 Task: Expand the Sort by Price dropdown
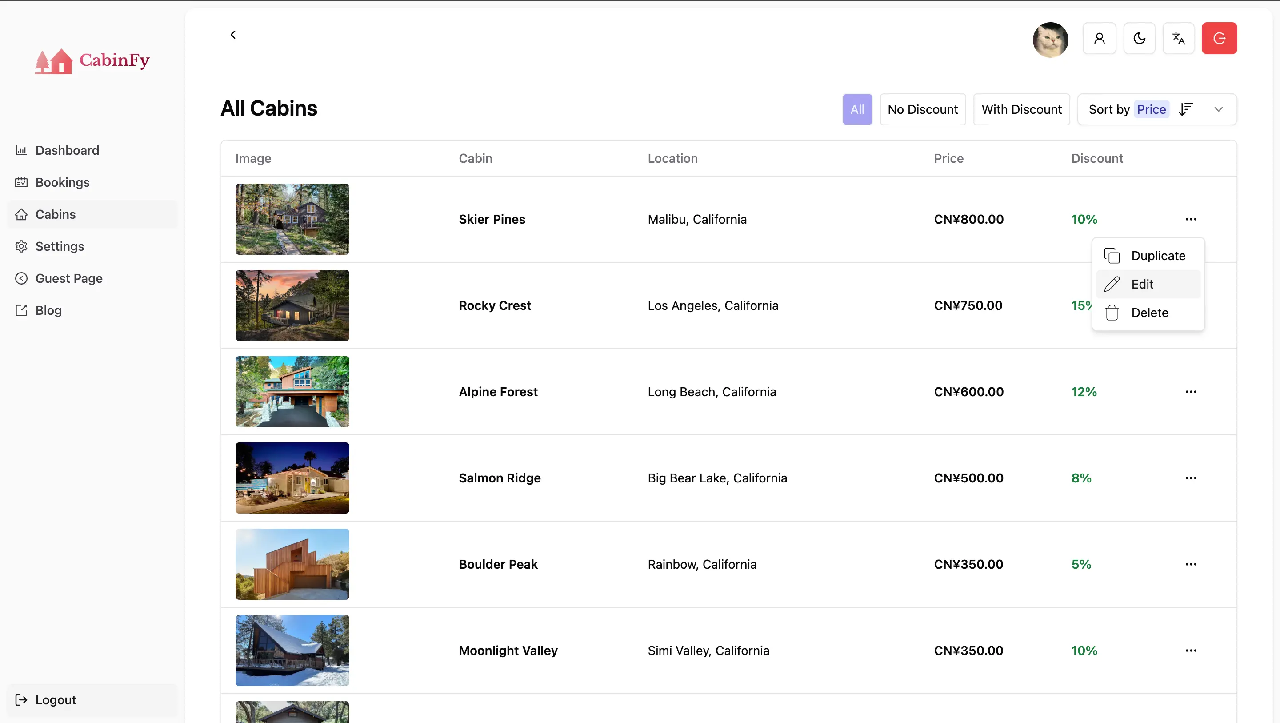pos(1218,109)
